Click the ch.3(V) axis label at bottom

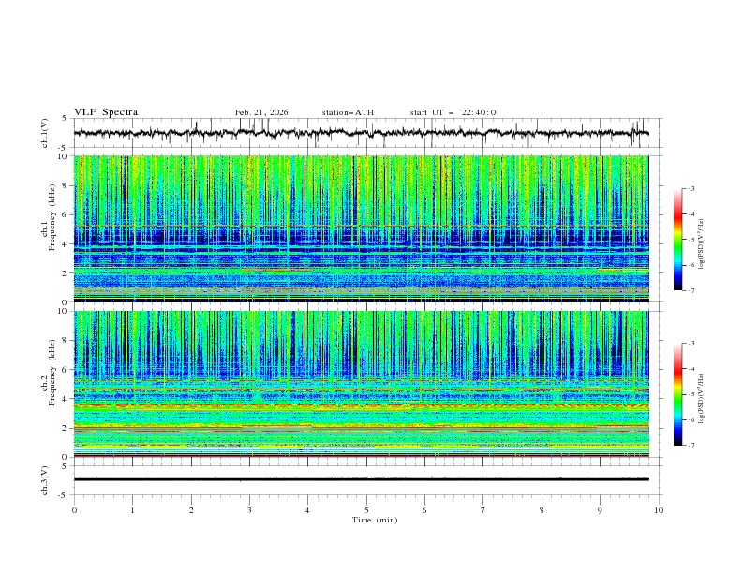point(46,479)
